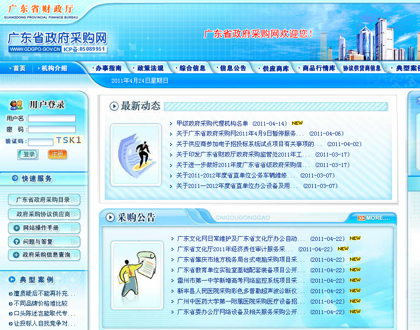This screenshot has height=330, width=420.
Task: Switch to the 政策法规 tab
Action: click(150, 68)
